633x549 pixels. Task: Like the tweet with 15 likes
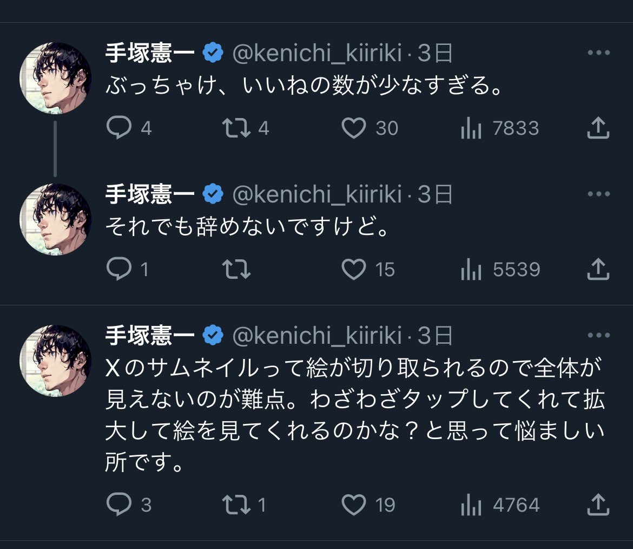point(354,270)
